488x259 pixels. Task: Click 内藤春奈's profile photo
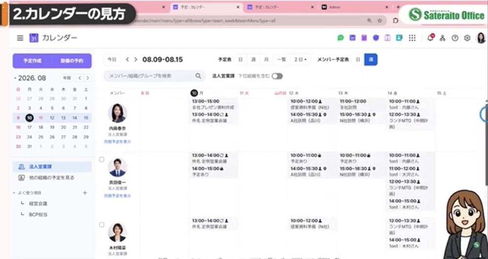click(x=118, y=113)
